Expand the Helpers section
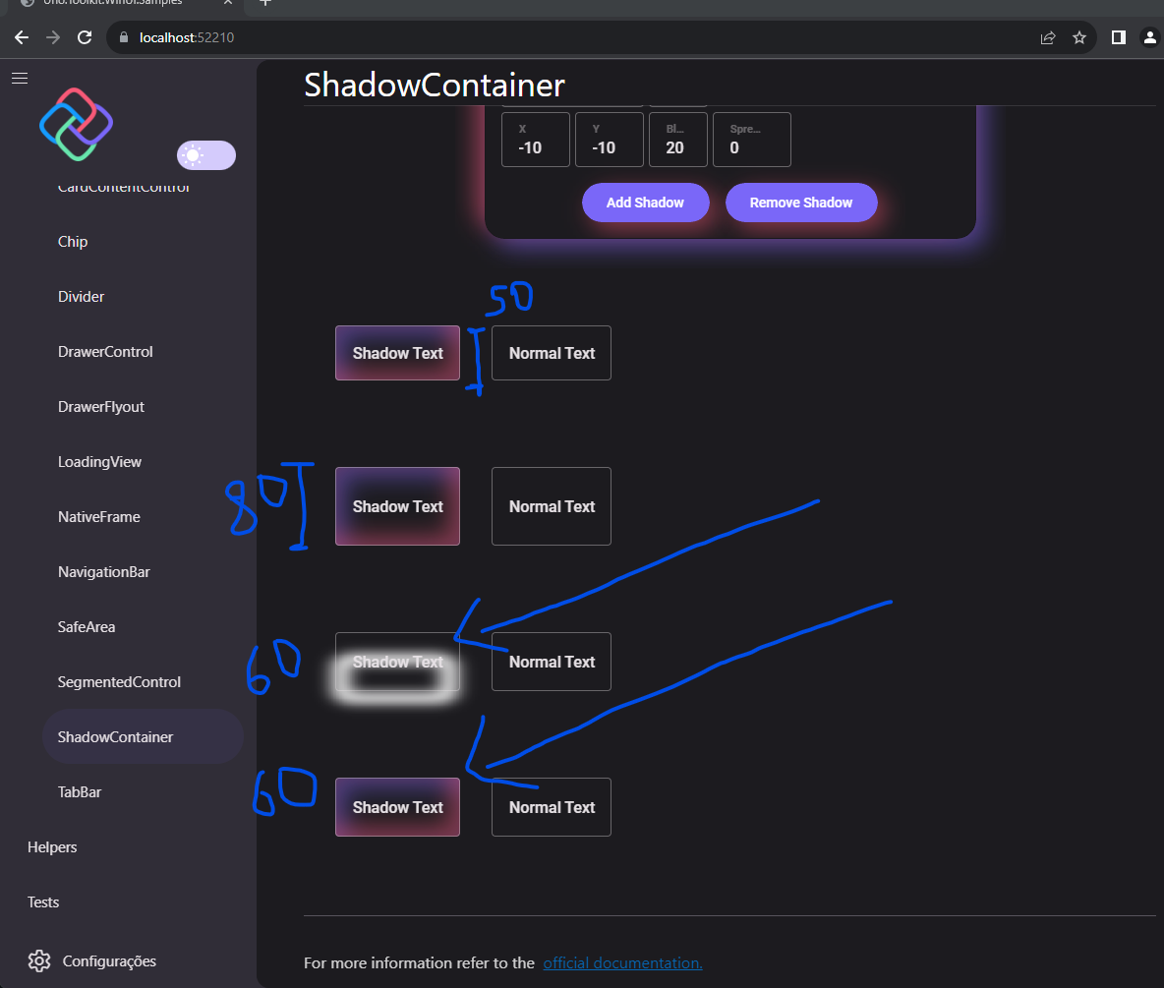Viewport: 1164px width, 988px height. [x=51, y=846]
